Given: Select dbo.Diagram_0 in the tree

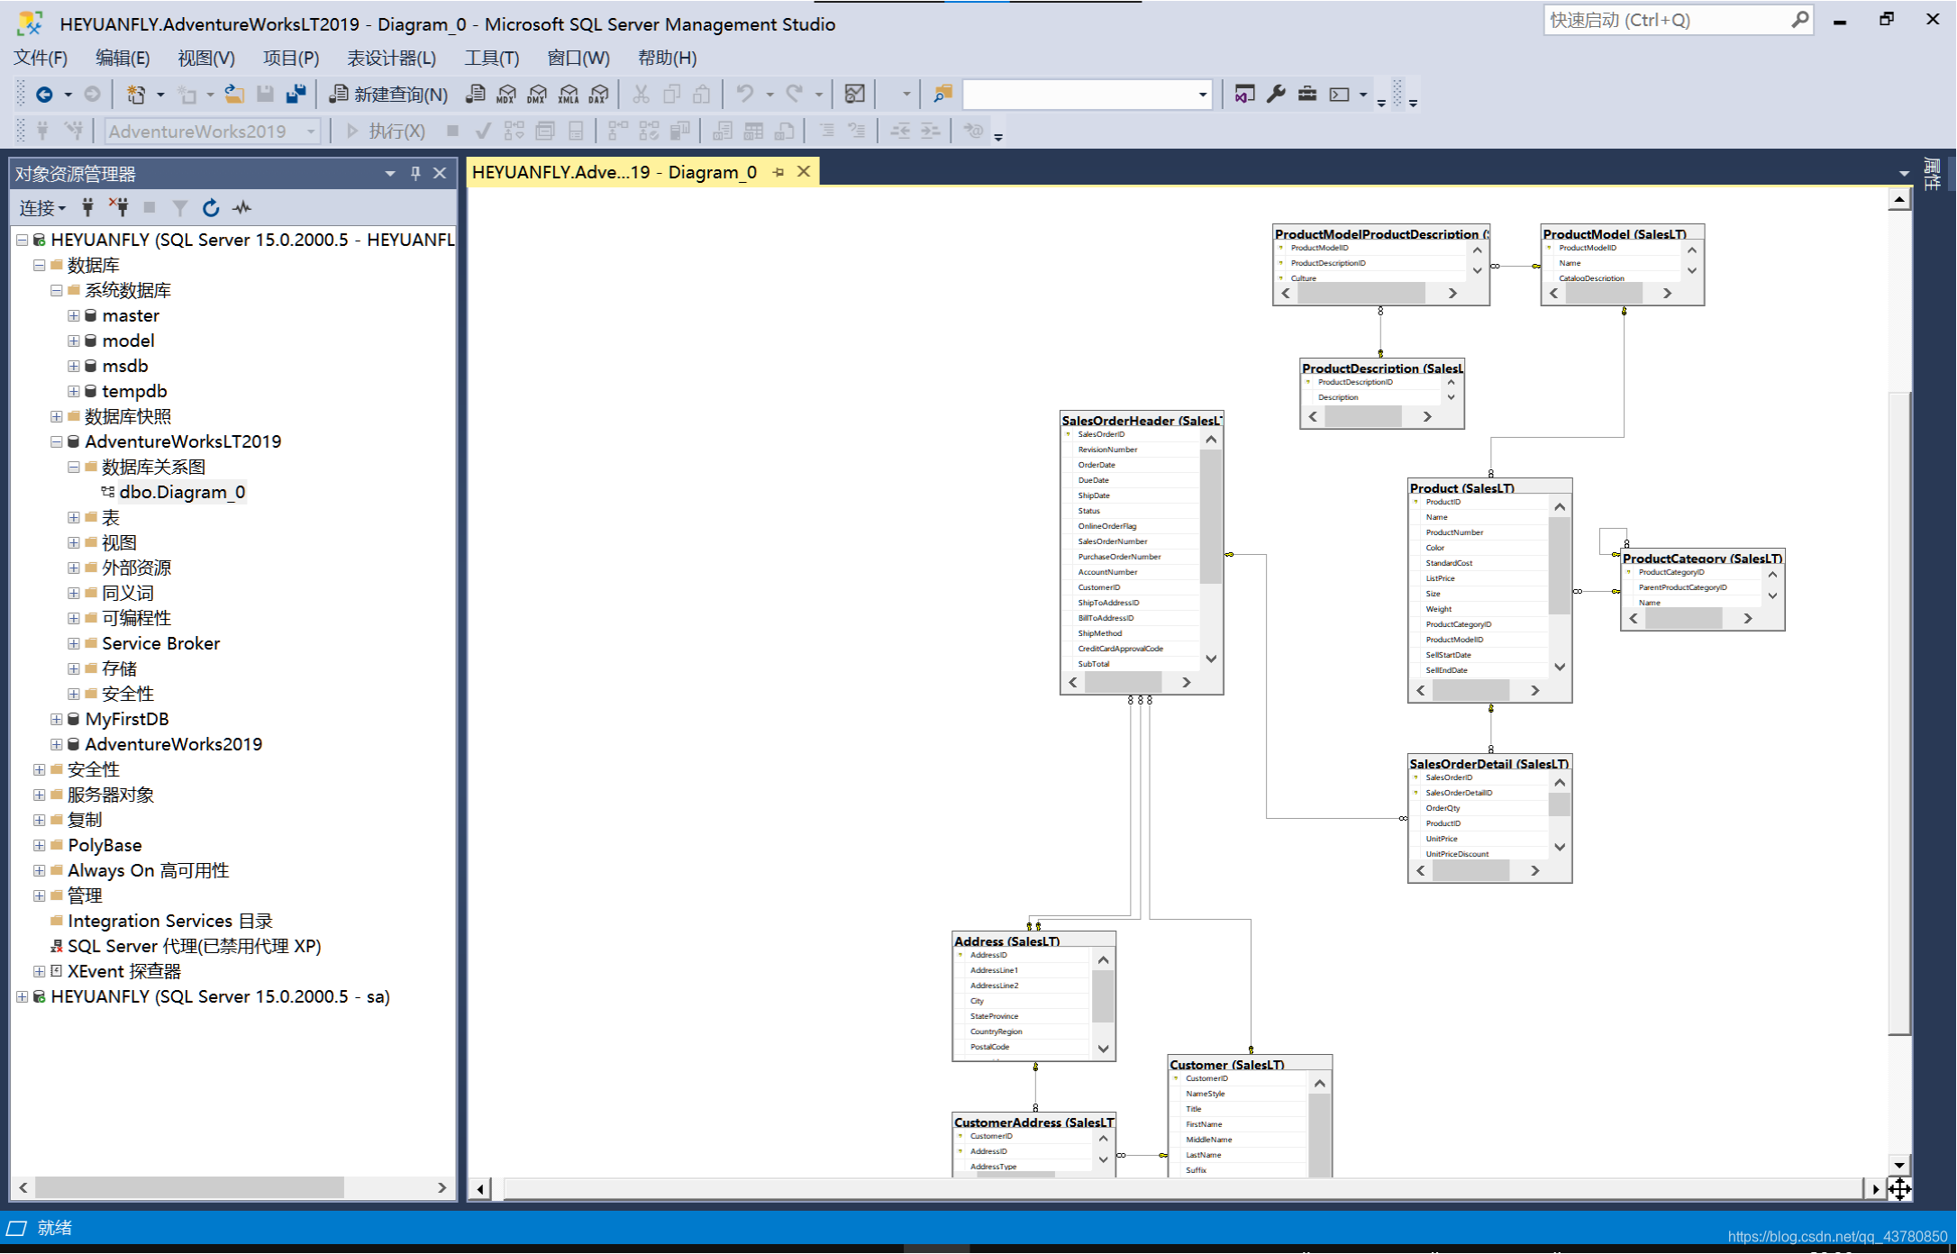Looking at the screenshot, I should click(x=182, y=492).
